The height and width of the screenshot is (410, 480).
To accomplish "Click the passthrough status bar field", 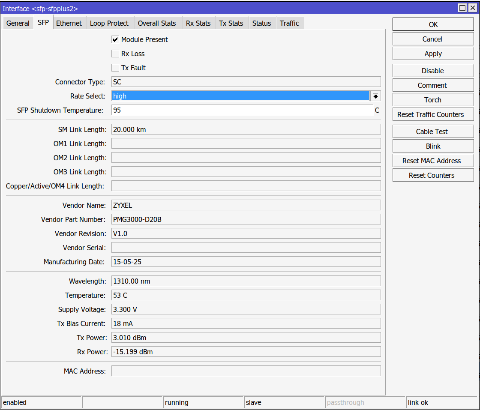I will pyautogui.click(x=365, y=402).
